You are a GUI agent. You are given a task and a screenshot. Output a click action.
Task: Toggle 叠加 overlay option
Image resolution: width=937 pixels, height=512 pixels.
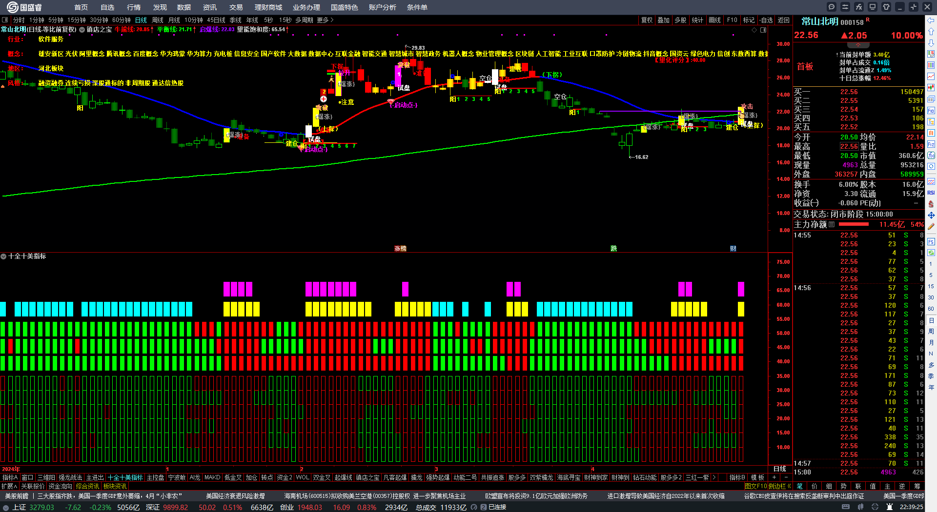pos(664,20)
